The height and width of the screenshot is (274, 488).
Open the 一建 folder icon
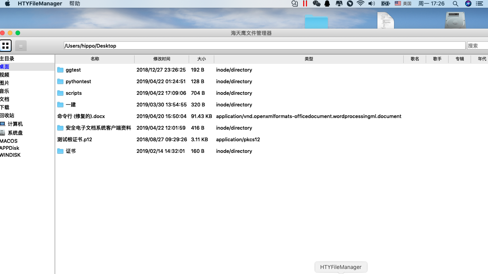(61, 104)
